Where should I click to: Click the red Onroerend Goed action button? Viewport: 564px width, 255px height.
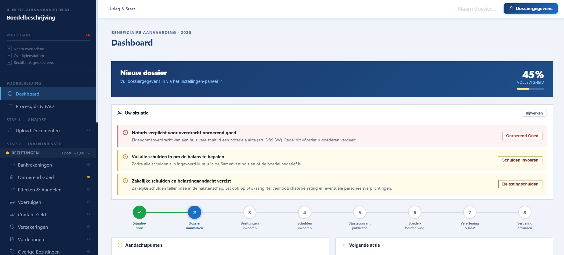pos(522,136)
